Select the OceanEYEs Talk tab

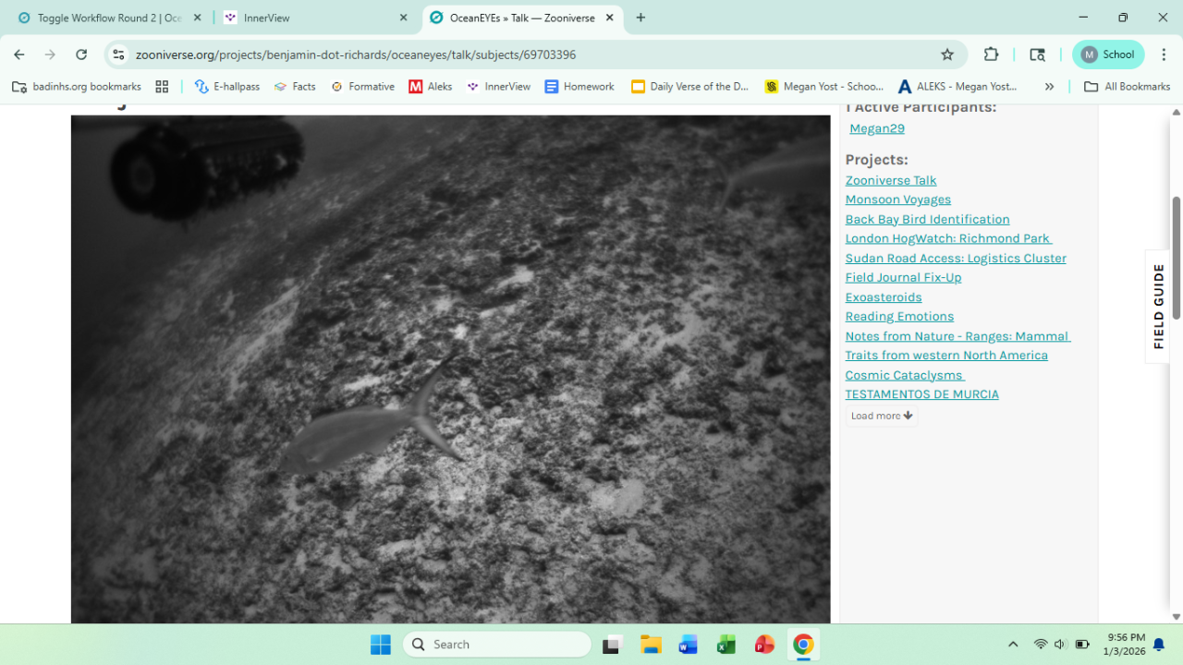522,18
